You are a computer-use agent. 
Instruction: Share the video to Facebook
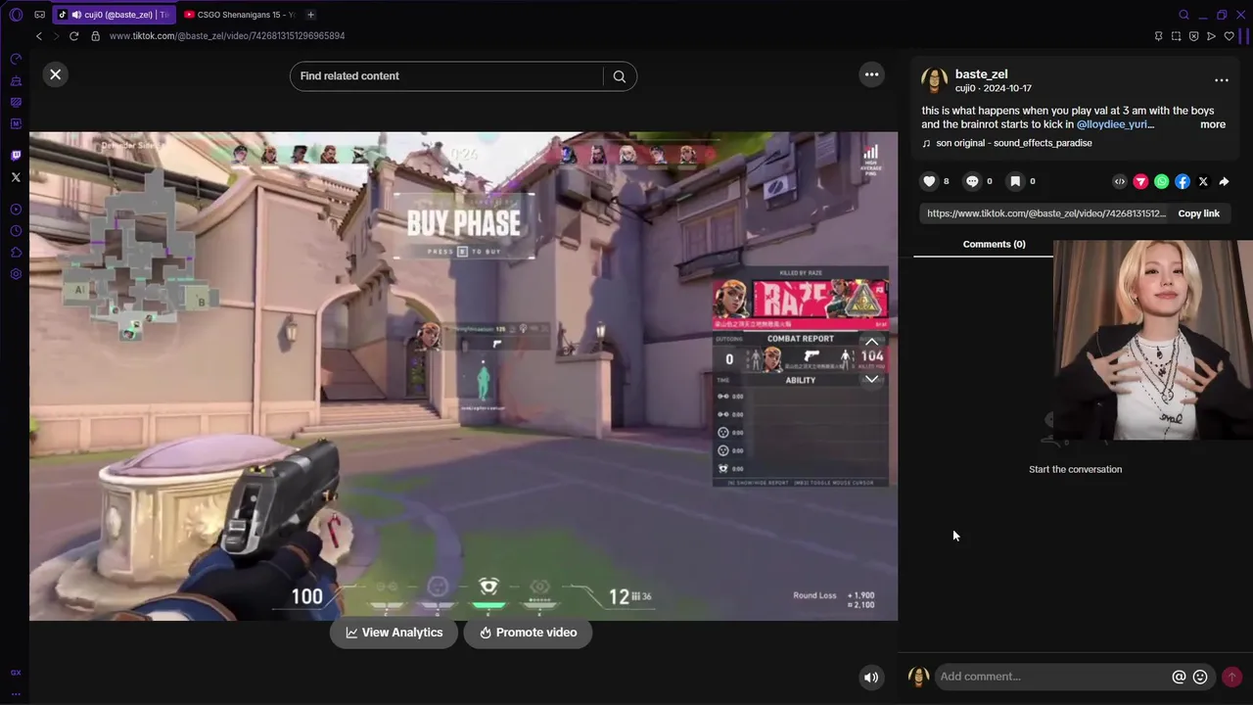(x=1183, y=181)
